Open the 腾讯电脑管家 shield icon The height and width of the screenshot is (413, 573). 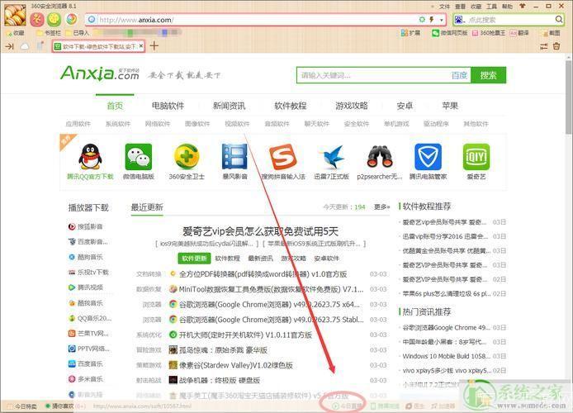pyautogui.click(x=428, y=156)
